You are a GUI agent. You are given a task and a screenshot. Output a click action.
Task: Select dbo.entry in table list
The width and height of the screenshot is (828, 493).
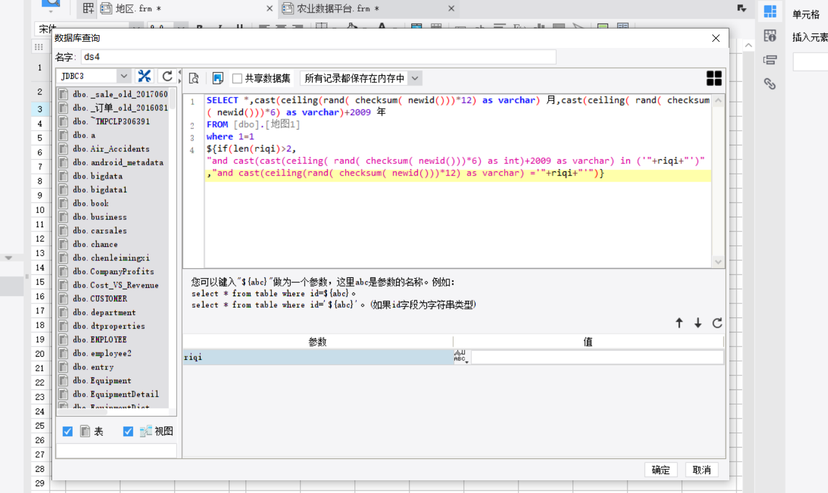(93, 367)
